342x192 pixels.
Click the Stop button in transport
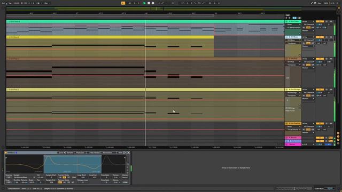[149, 3]
